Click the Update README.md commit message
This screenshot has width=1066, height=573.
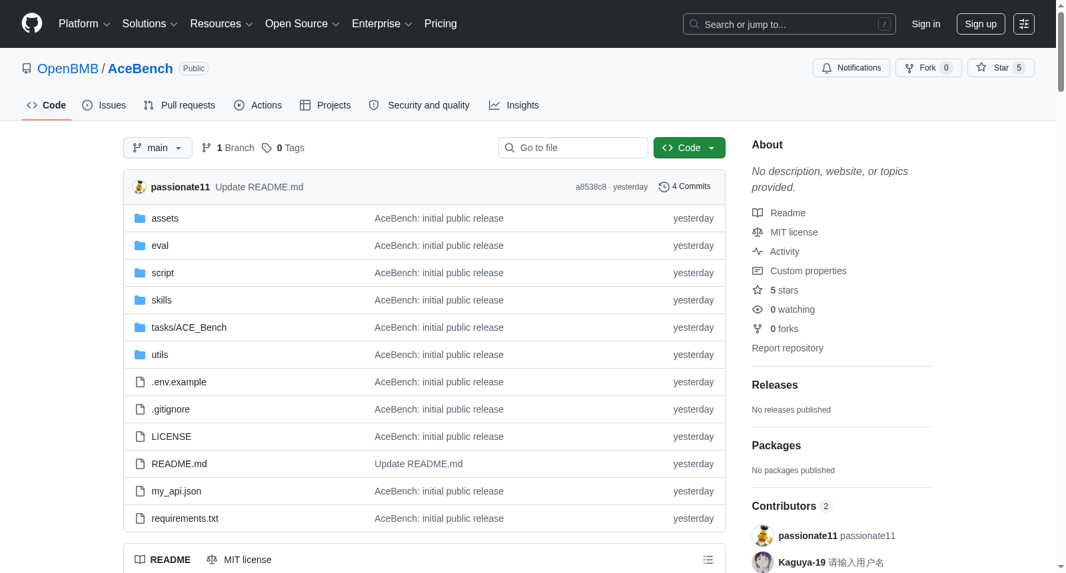(259, 187)
